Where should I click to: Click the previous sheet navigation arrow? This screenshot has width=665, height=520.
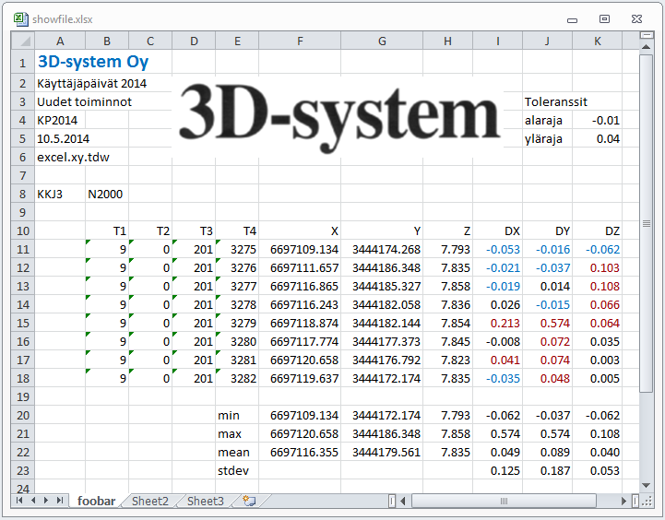point(33,501)
